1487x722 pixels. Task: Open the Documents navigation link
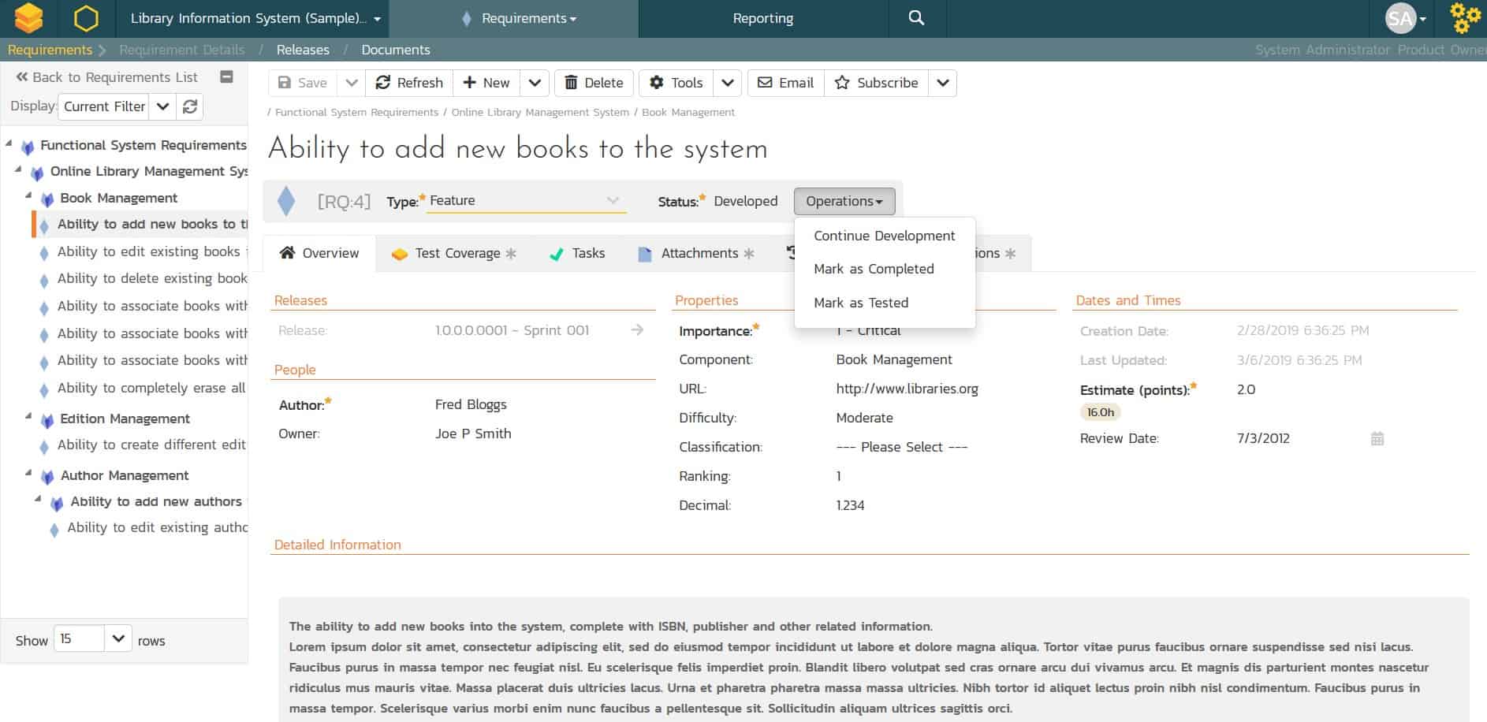click(x=396, y=50)
